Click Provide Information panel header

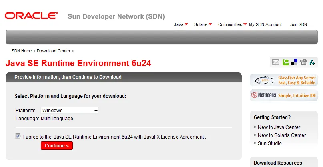(124, 77)
